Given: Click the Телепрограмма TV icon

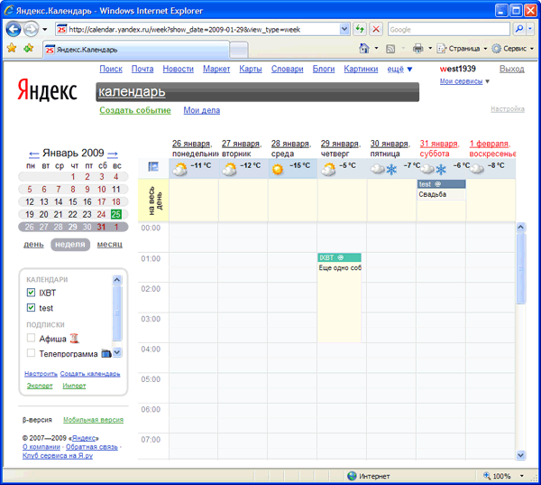Looking at the screenshot, I should click(105, 353).
